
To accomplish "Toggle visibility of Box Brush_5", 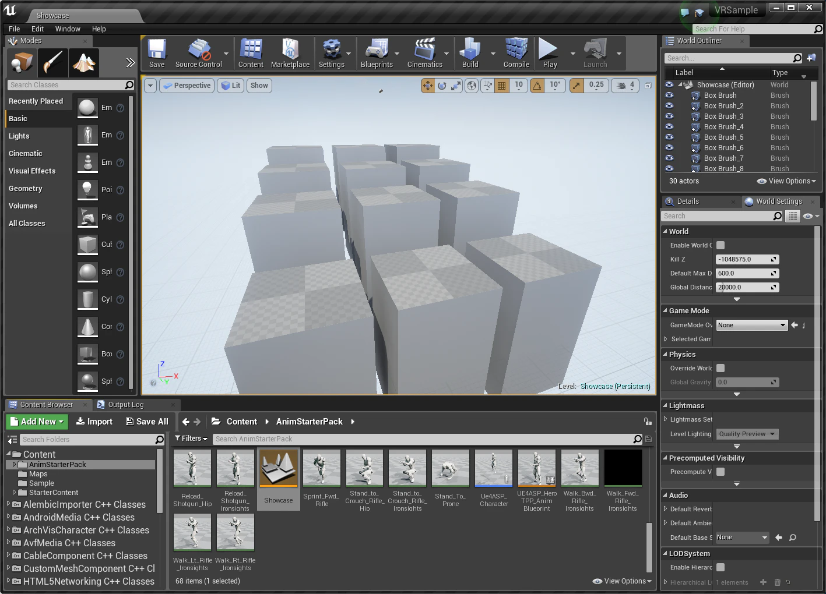I will (669, 137).
